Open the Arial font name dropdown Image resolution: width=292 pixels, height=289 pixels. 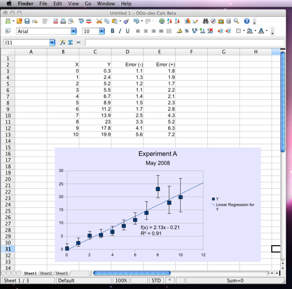click(x=73, y=31)
